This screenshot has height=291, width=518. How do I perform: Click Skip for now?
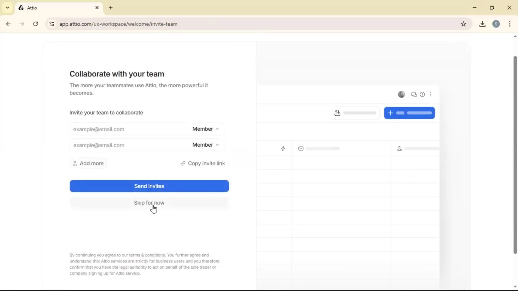pyautogui.click(x=149, y=203)
